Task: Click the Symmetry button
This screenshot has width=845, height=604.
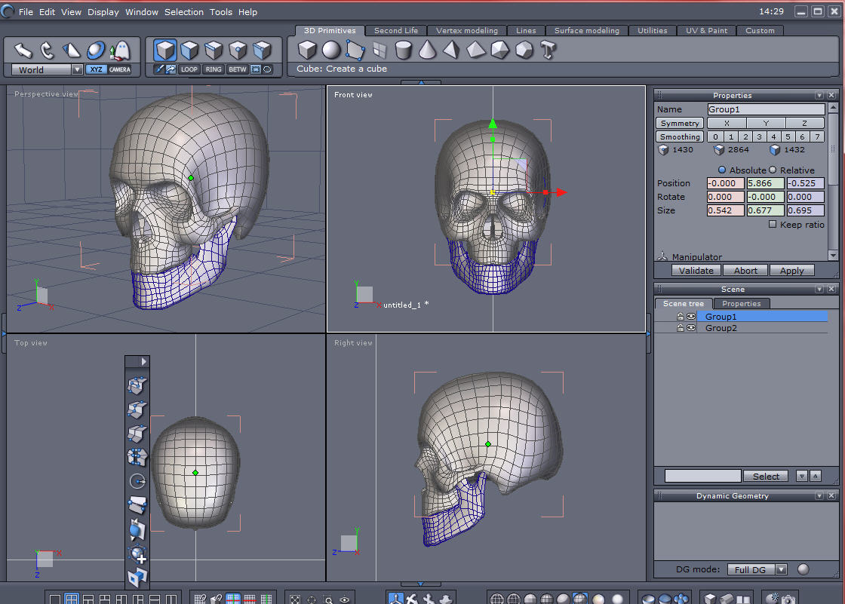Action: (680, 124)
